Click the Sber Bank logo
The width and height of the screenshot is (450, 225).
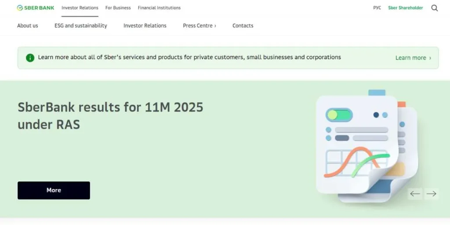point(36,8)
